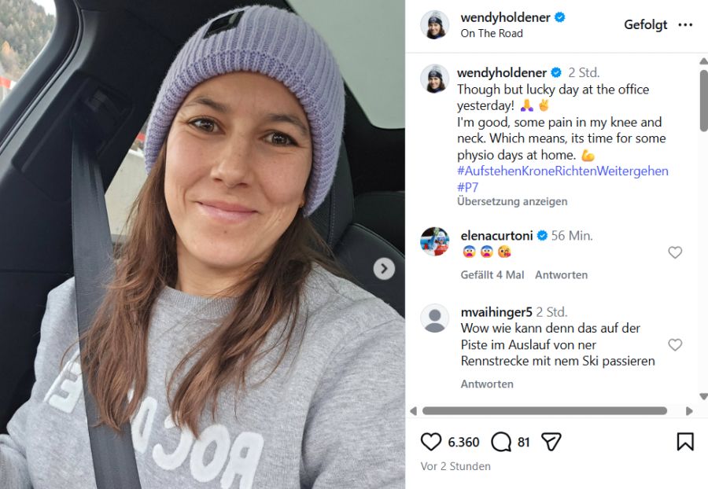Open comments via the speech bubble icon
The width and height of the screenshot is (708, 489).
(x=501, y=442)
